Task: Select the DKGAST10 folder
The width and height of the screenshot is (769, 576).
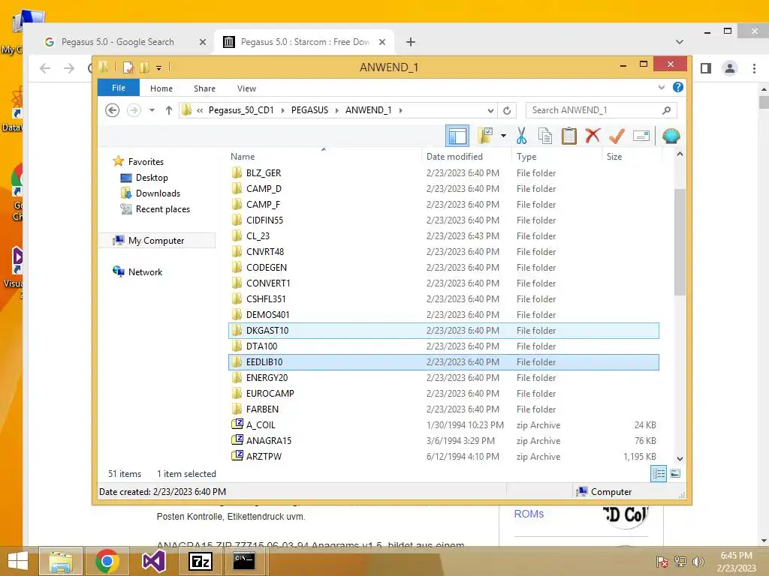Action: pos(443,330)
